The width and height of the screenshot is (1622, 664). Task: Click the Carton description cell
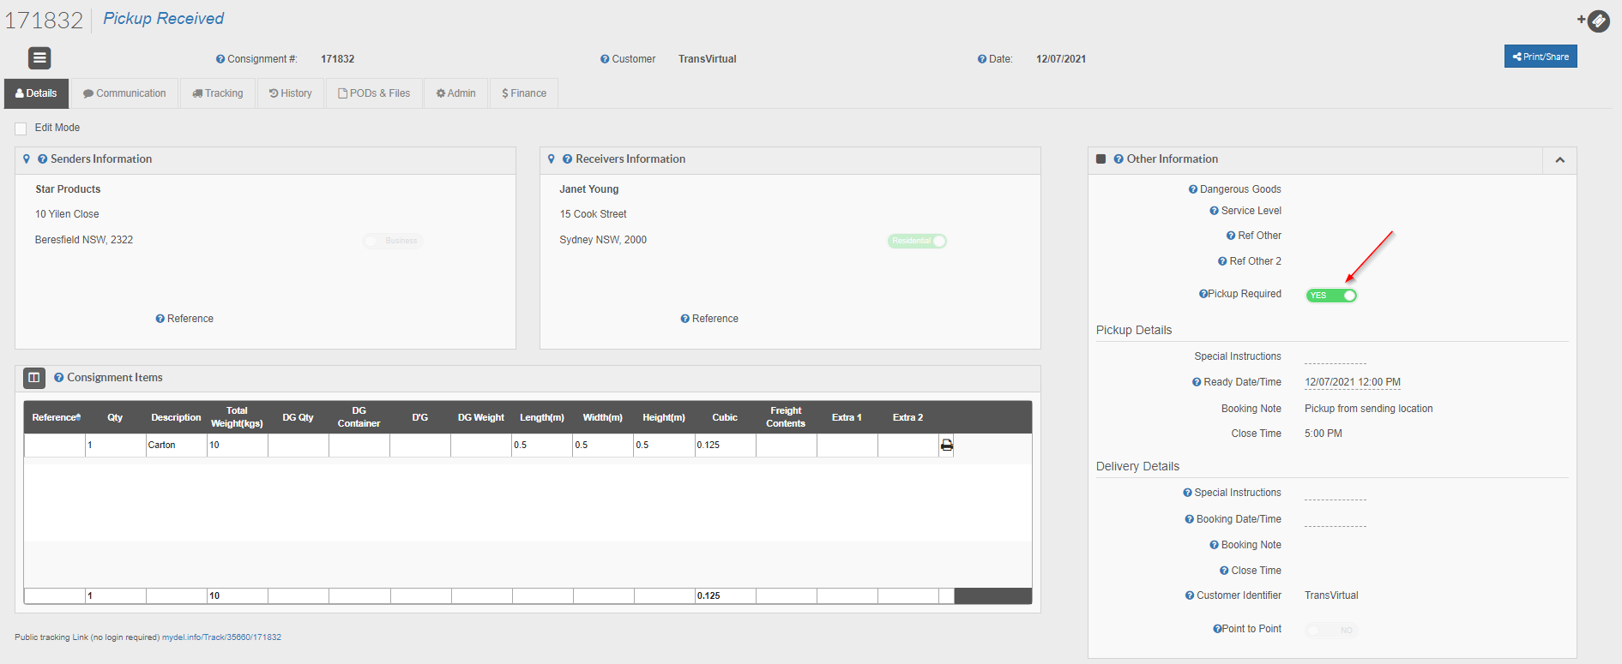pos(177,445)
